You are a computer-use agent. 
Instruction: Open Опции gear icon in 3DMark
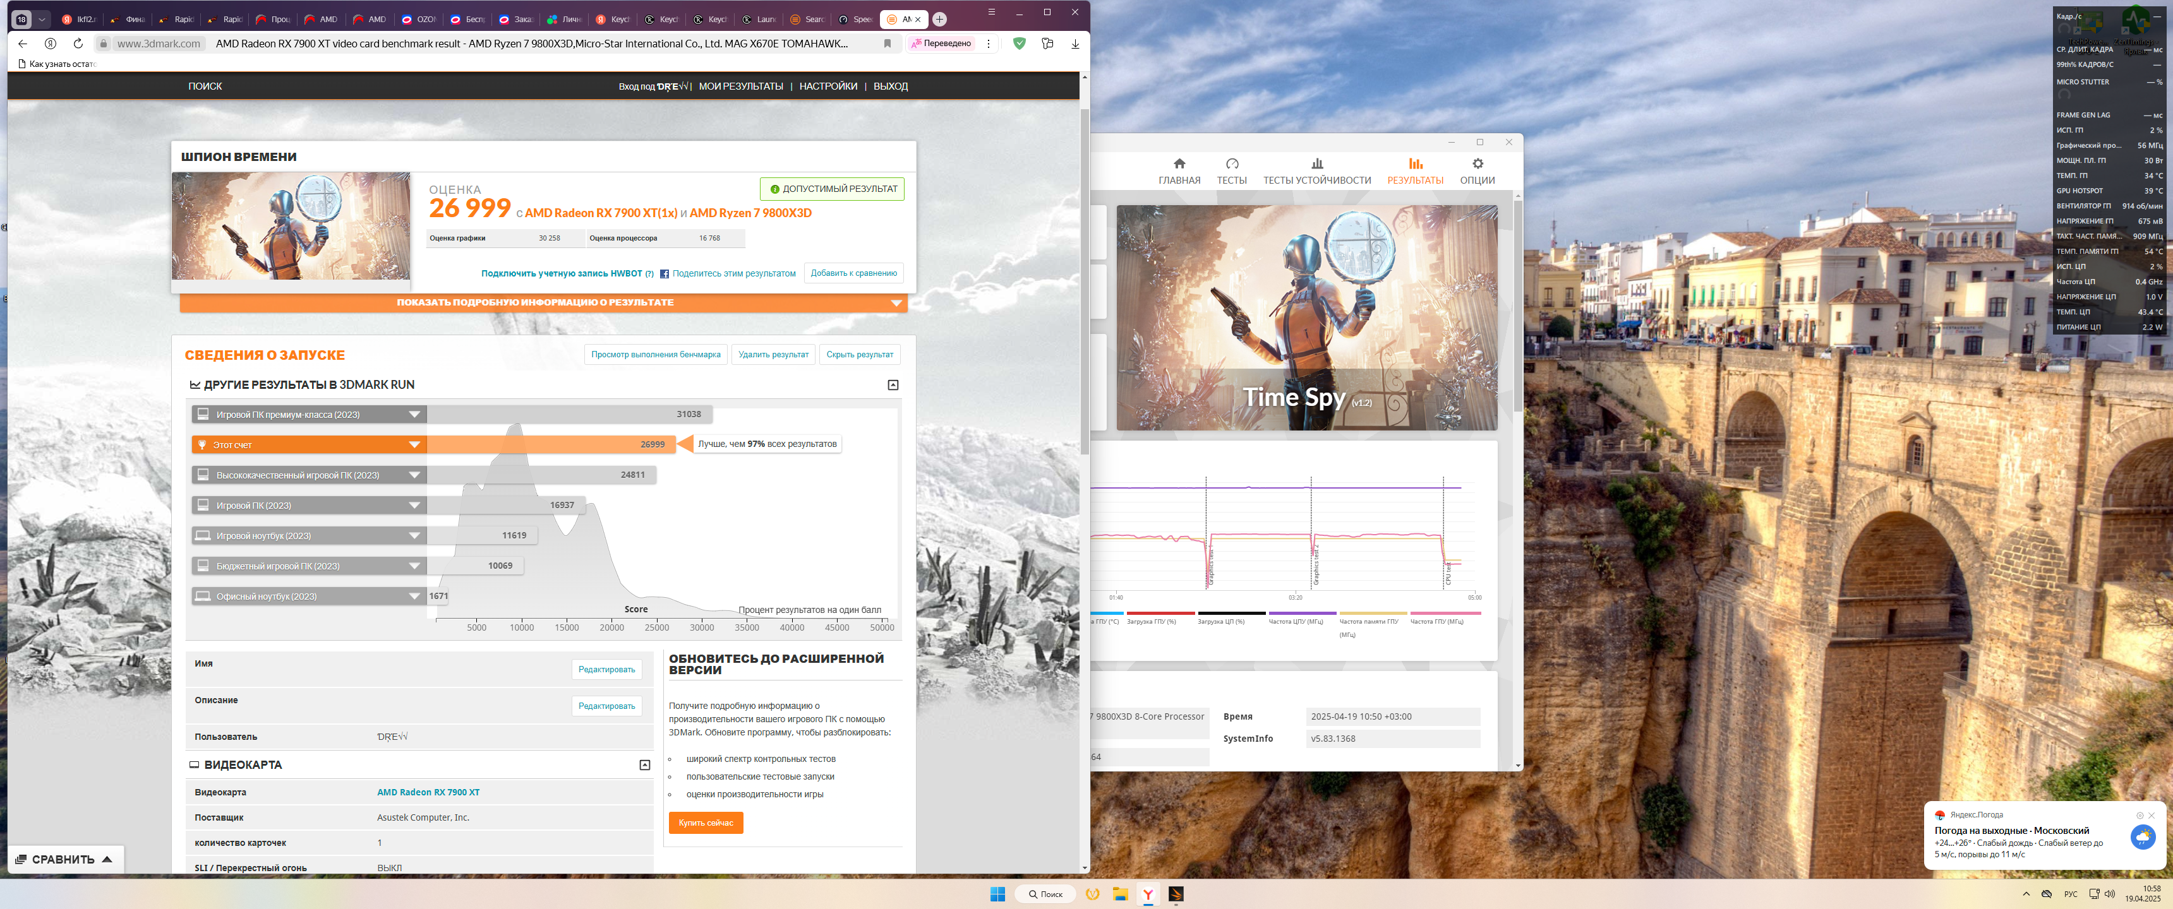coord(1477,163)
